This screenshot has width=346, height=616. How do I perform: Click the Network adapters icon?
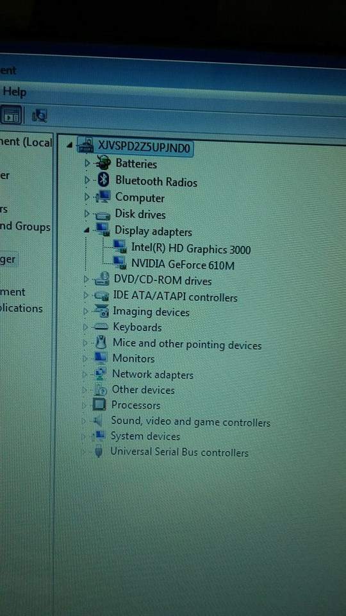coord(100,373)
